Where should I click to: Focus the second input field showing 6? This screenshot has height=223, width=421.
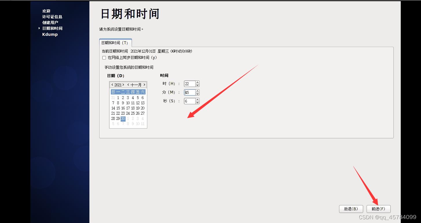(x=190, y=101)
